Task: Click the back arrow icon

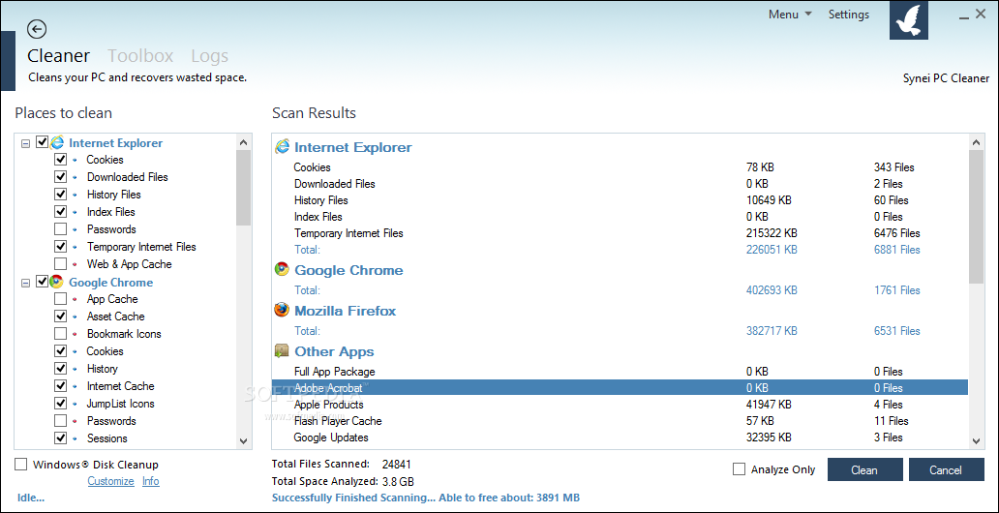Action: [37, 29]
